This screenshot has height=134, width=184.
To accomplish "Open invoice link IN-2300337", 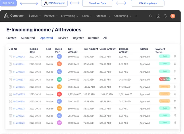I will tap(19, 79).
